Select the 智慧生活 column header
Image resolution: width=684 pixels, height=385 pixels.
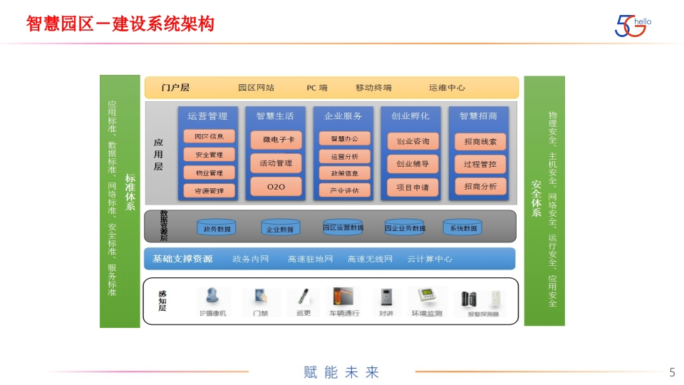tap(275, 116)
